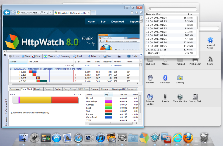Click the magenta DNS Lookup key swatch
Image resolution: width=223 pixels, height=146 pixels.
[108, 101]
